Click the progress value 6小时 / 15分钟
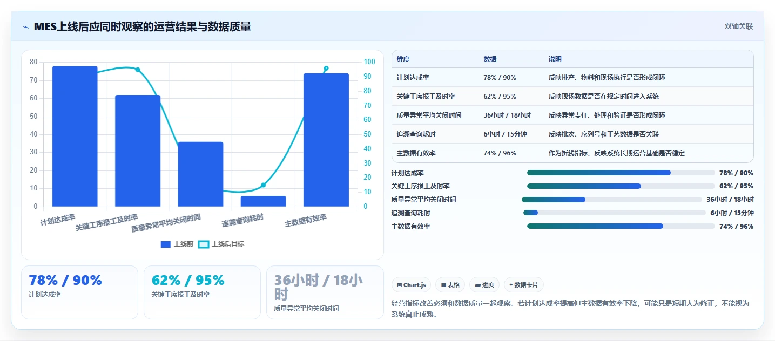This screenshot has width=775, height=341. pyautogui.click(x=732, y=213)
